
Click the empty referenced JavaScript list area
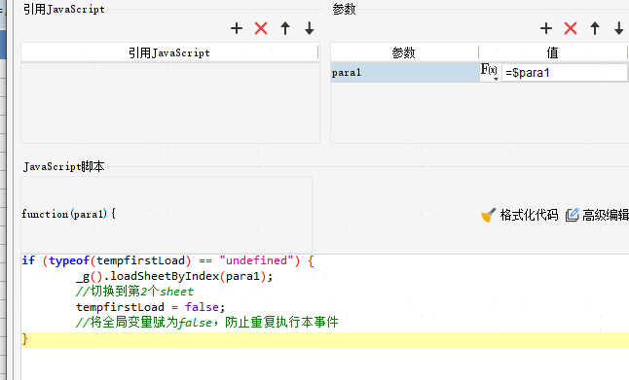(x=170, y=102)
